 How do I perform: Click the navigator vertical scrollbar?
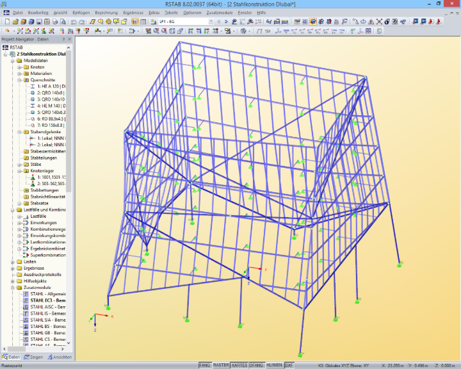(69, 120)
